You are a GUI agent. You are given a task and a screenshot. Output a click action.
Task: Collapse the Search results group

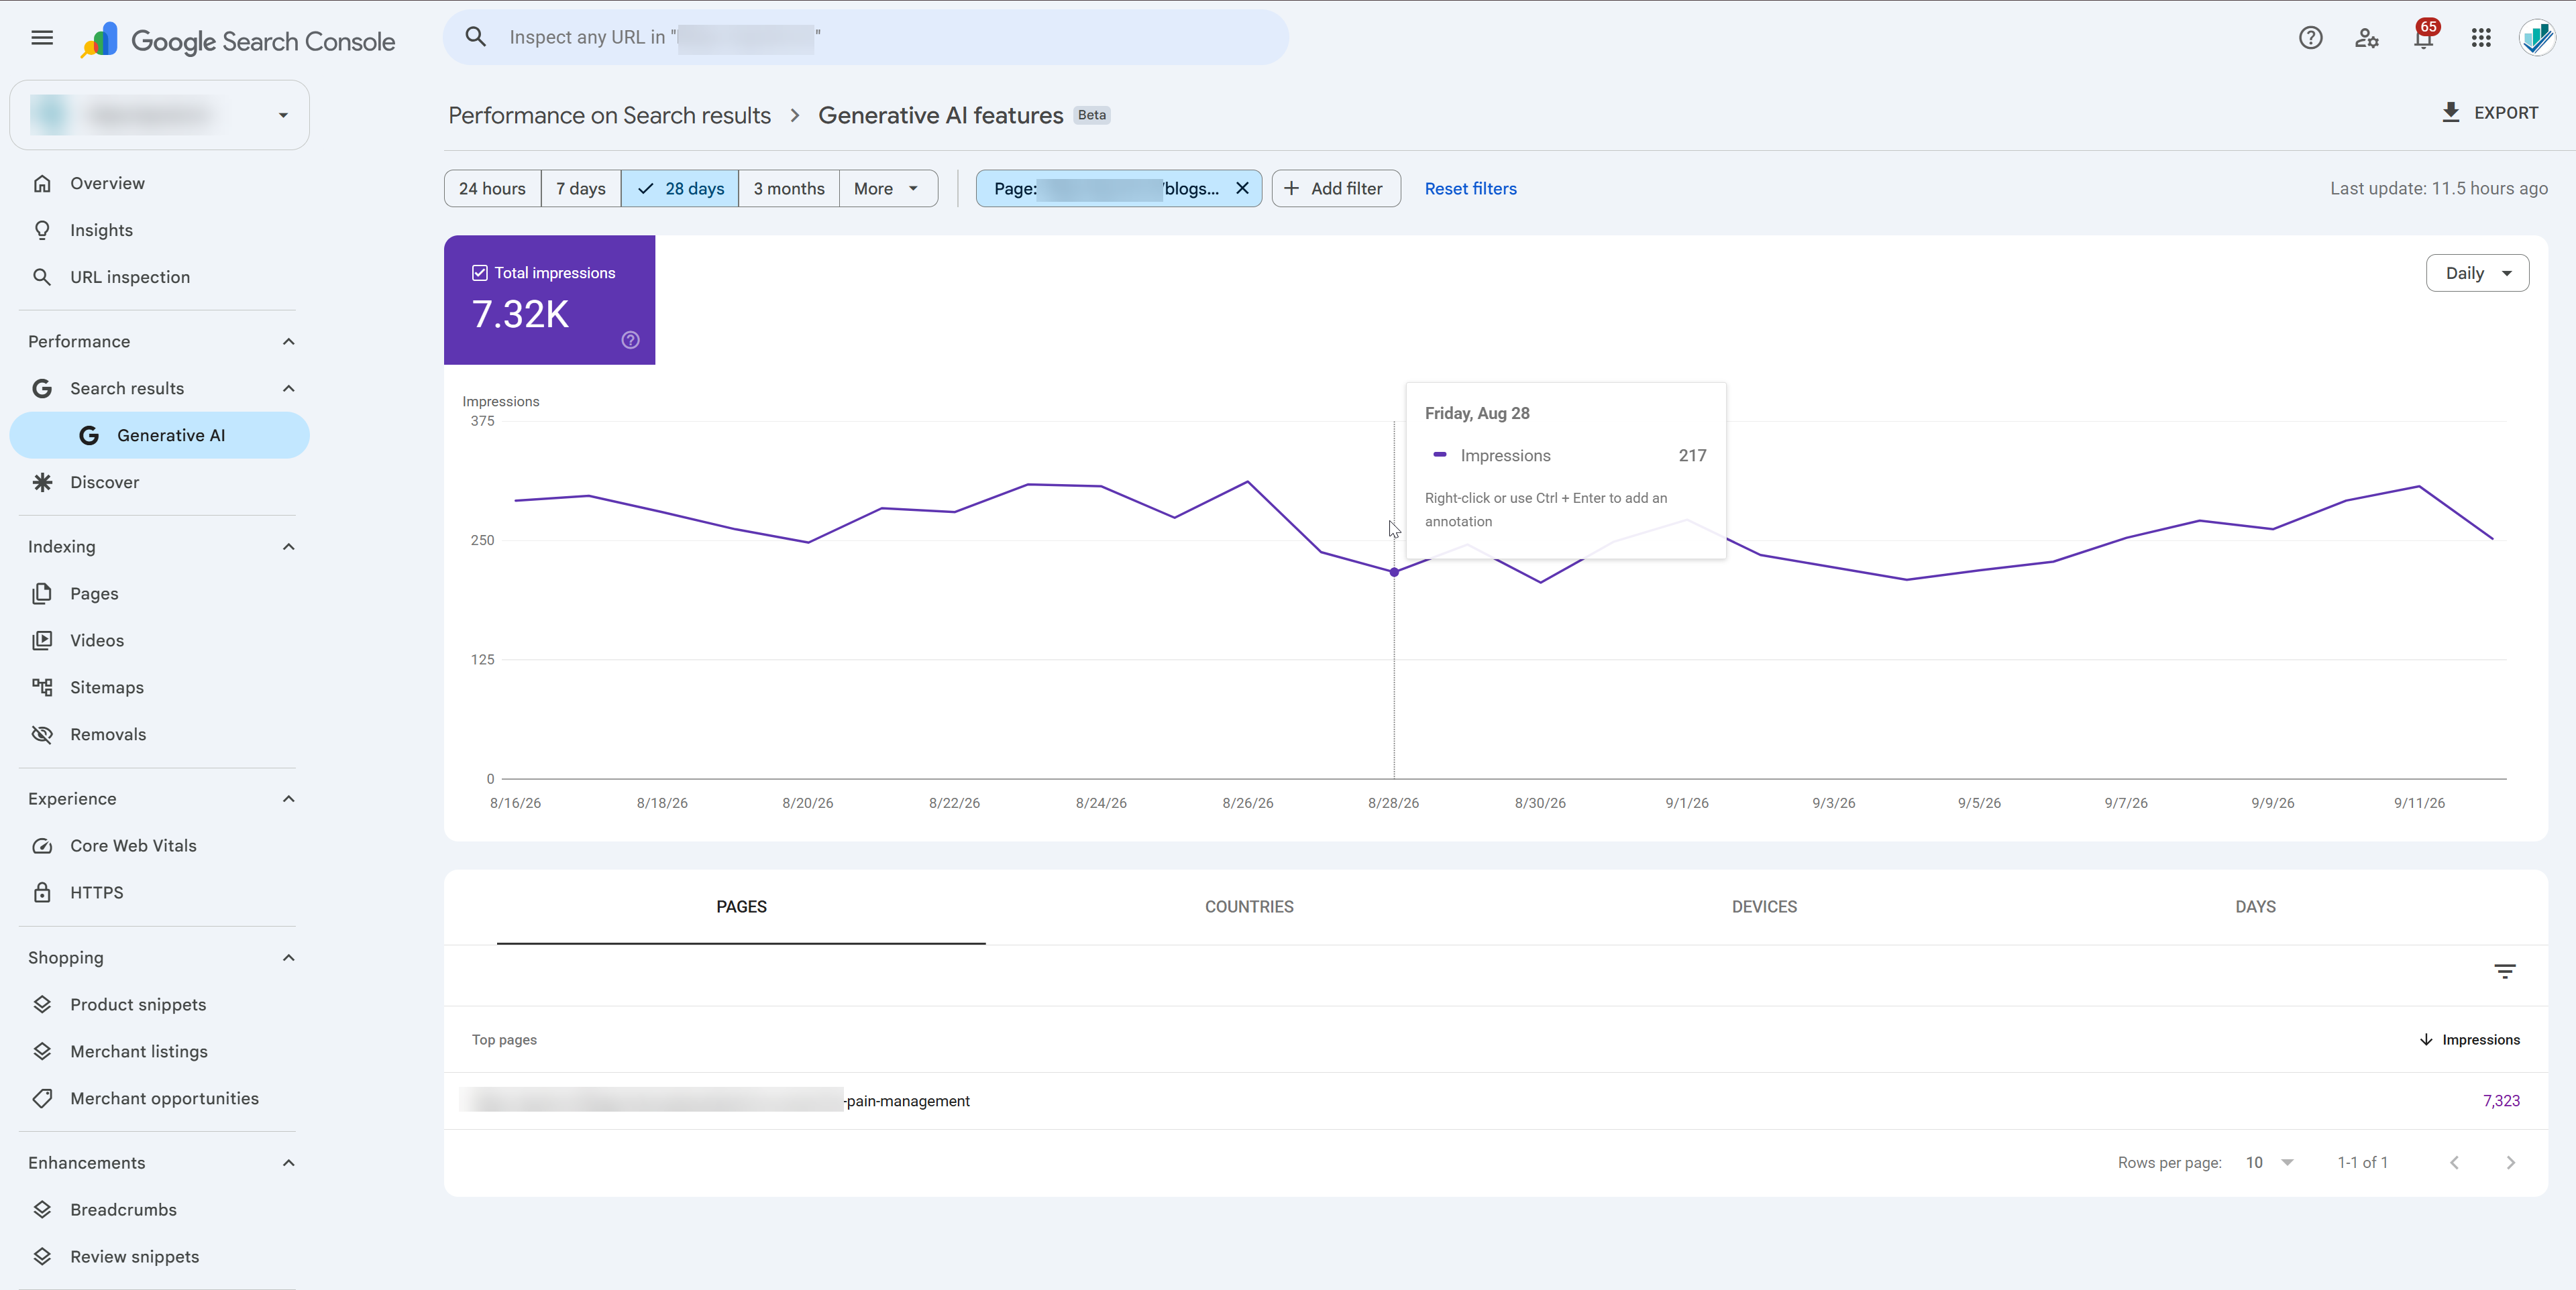pyautogui.click(x=289, y=389)
